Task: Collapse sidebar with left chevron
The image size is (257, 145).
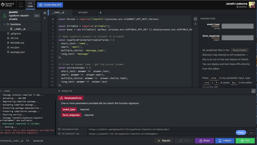Action: point(45,18)
